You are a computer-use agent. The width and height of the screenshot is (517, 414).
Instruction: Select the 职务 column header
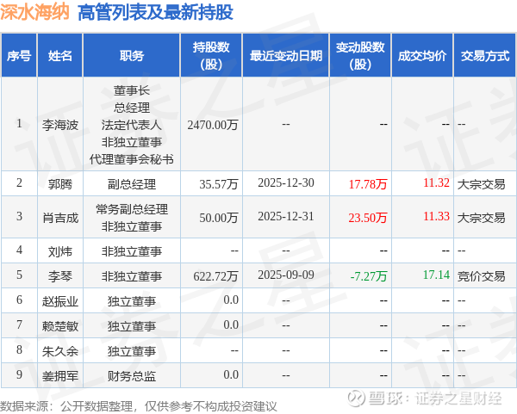pyautogui.click(x=132, y=56)
